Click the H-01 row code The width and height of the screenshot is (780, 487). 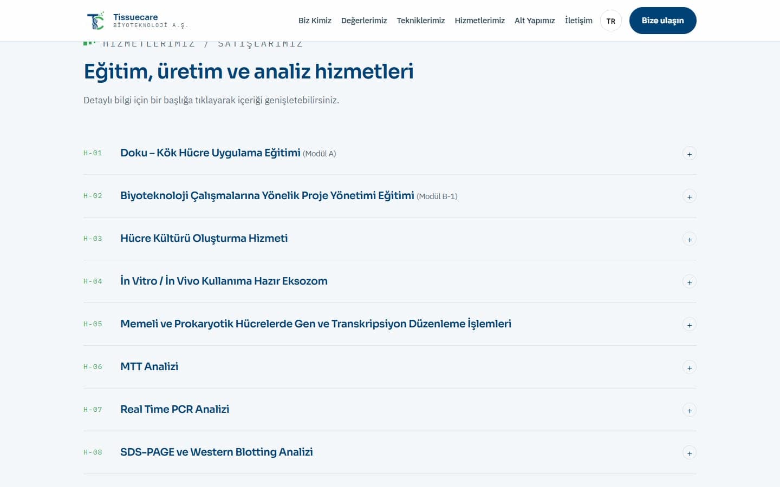click(93, 153)
